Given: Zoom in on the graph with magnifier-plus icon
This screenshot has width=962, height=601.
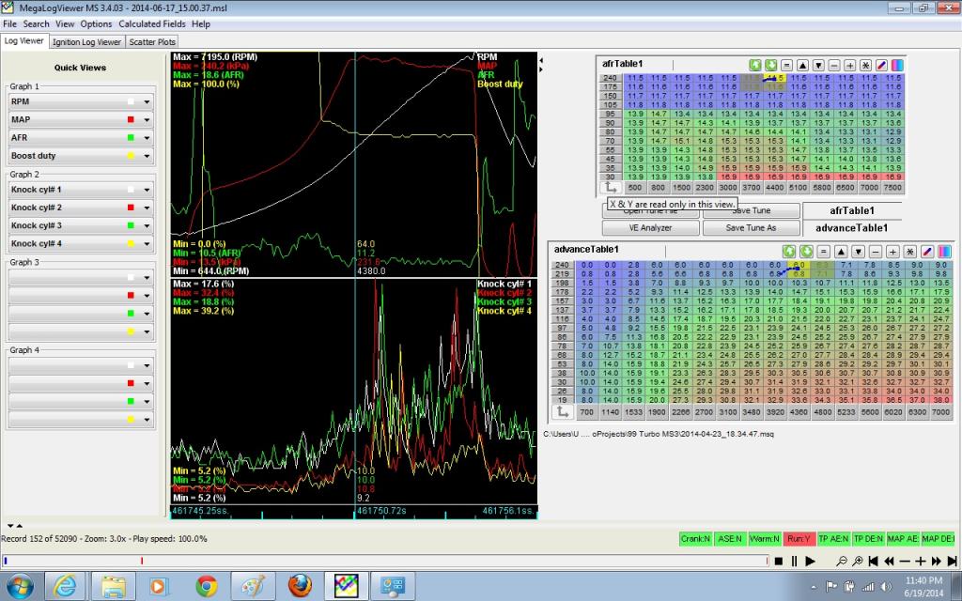Looking at the screenshot, I should pos(857,561).
